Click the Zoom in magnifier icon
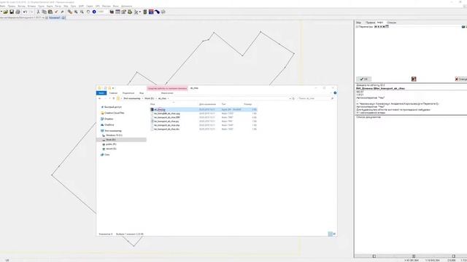This screenshot has width=467, height=262. (76, 12)
